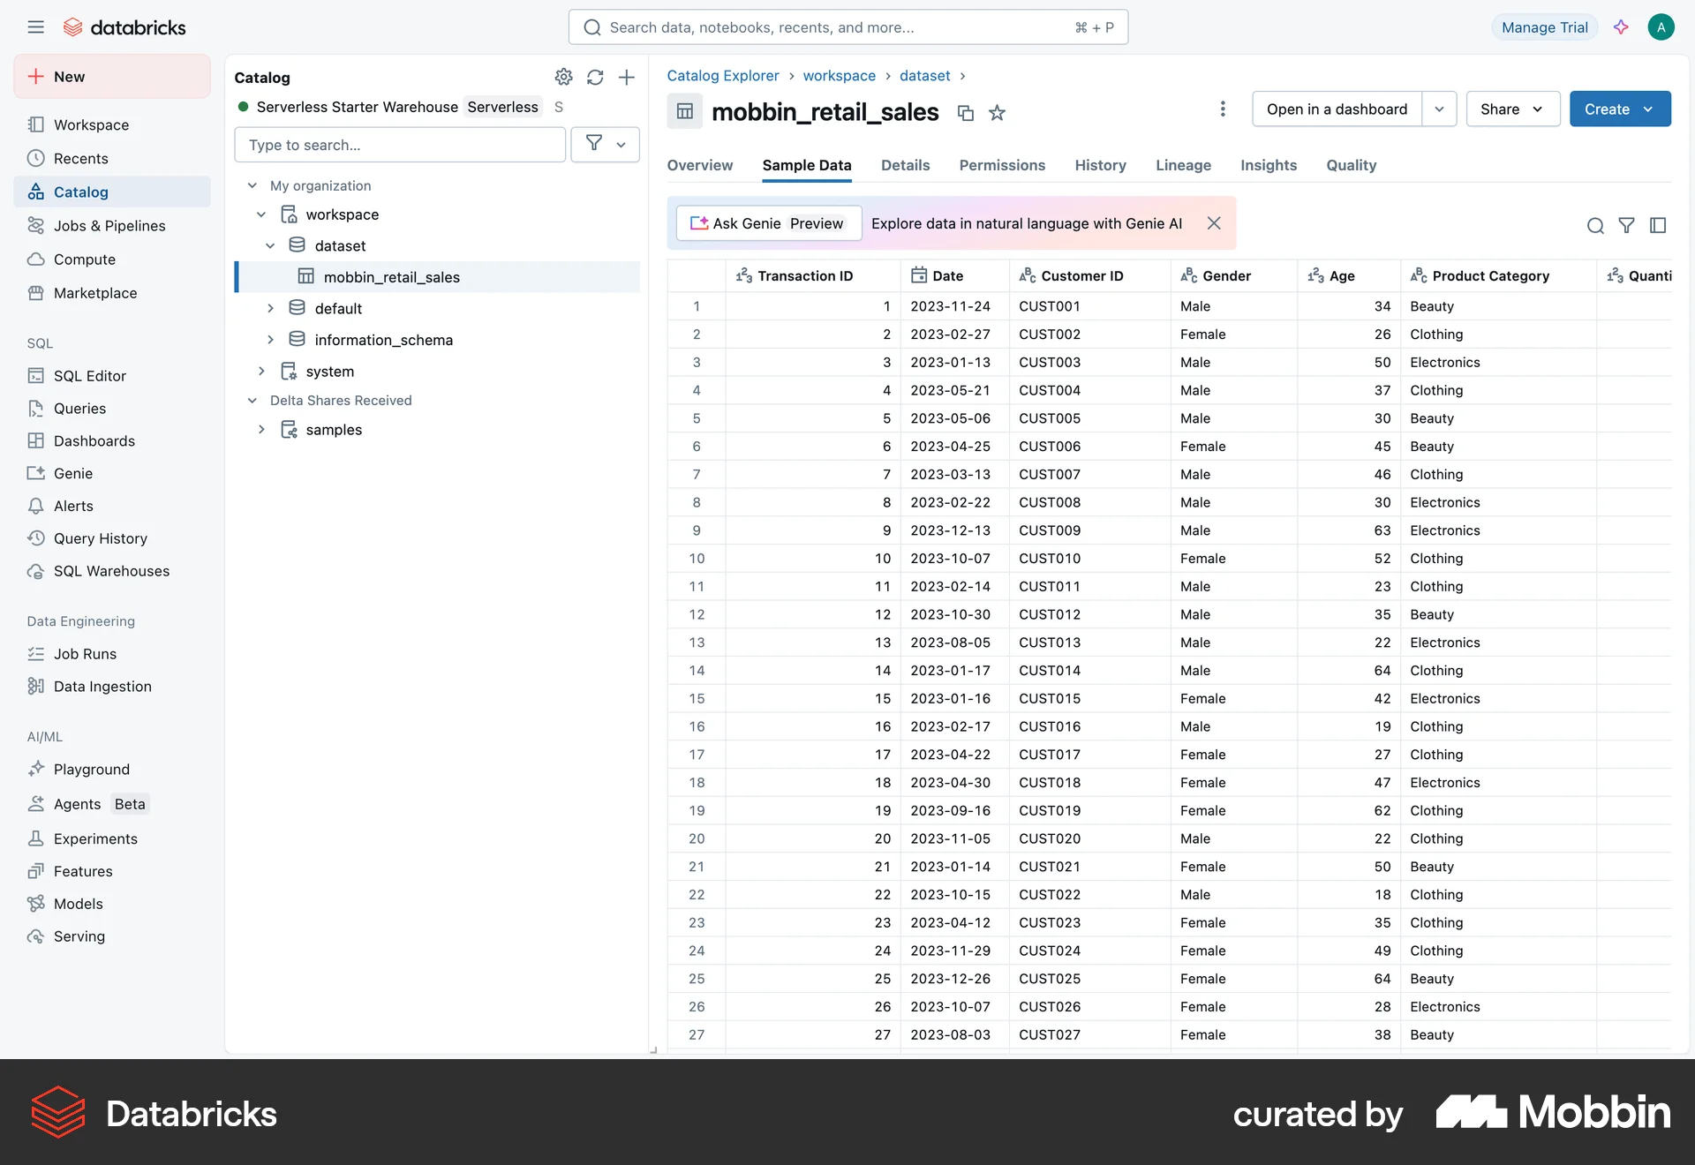Open filter options in sample data toolbar

pos(1626,226)
